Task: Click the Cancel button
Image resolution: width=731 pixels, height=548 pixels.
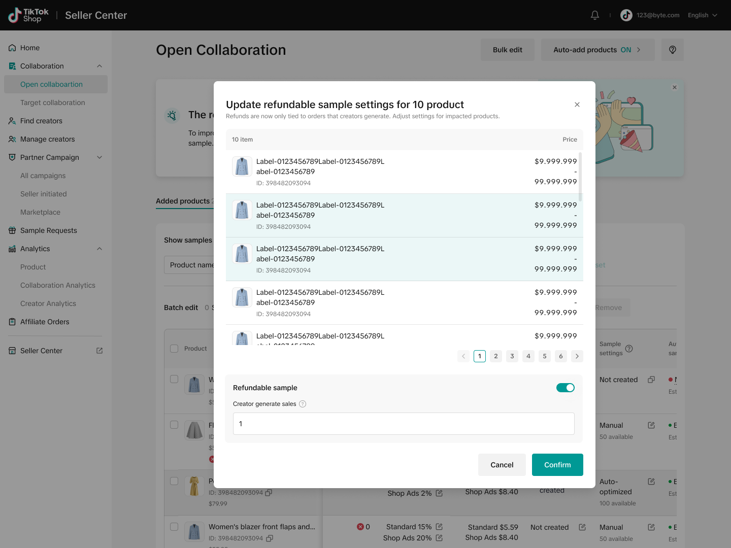Action: [502, 465]
